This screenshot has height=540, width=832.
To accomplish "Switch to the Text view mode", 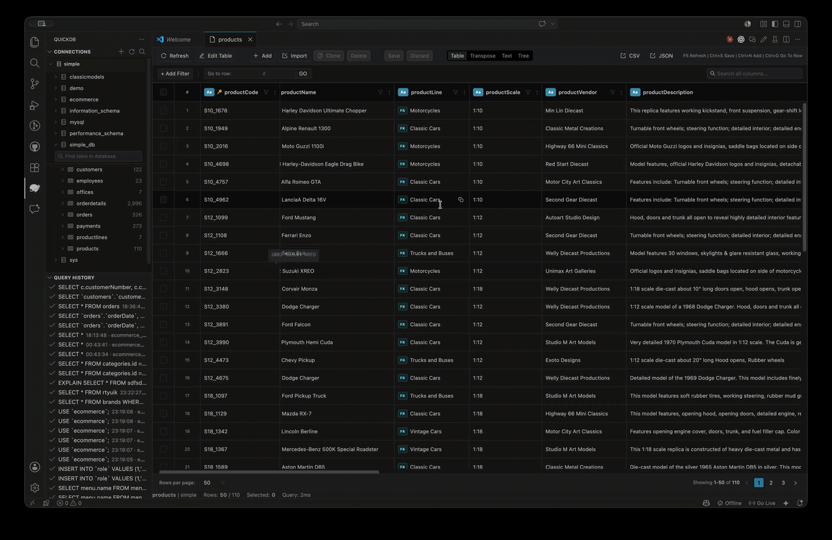I will pyautogui.click(x=507, y=56).
